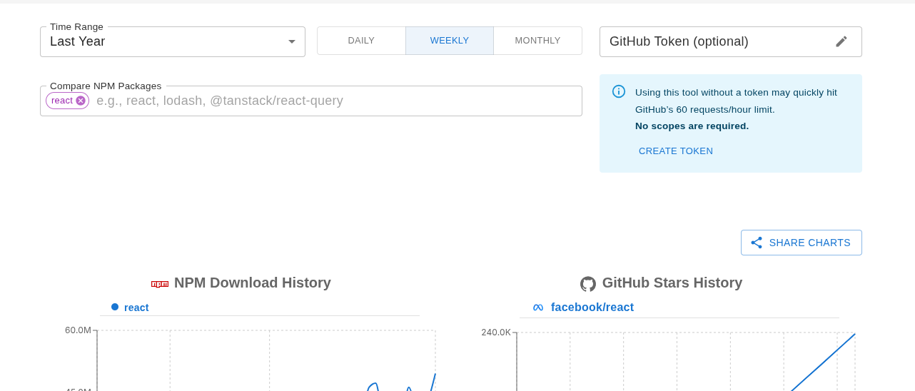Screen dimensions: 915x391
Task: Click the share icon in Share Charts
Action: pyautogui.click(x=757, y=243)
